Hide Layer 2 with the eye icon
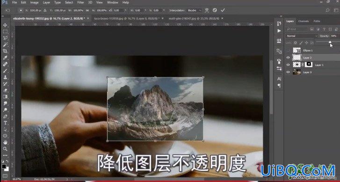 (x=288, y=57)
